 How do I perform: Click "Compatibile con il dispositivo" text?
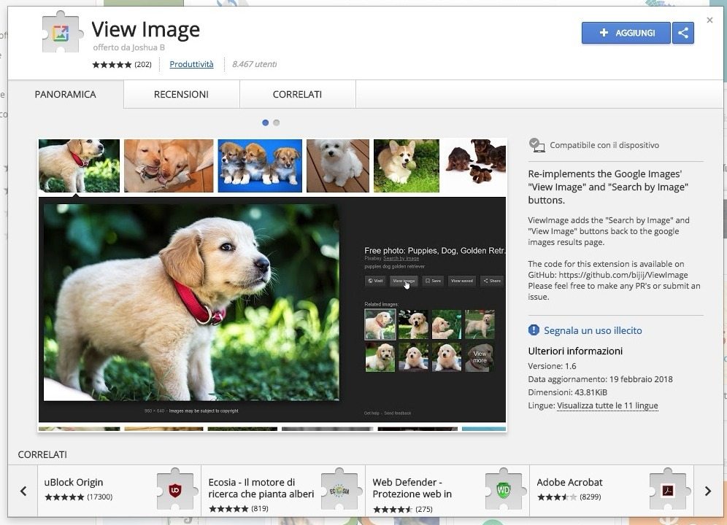click(604, 145)
